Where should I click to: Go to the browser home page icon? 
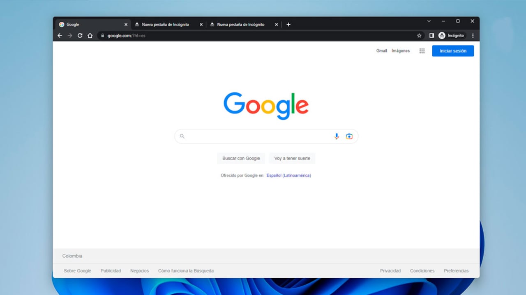(90, 36)
